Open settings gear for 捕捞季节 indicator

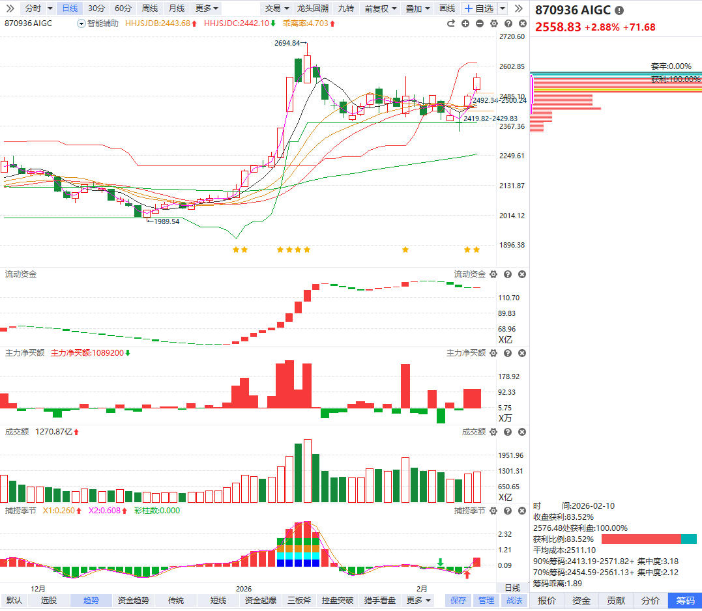coord(493,511)
